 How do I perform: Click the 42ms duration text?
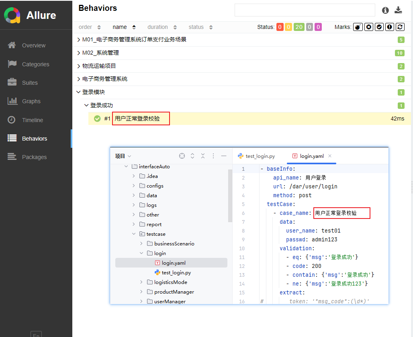(x=397, y=119)
